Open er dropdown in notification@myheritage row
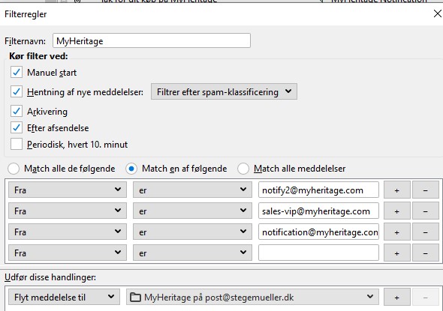The height and width of the screenshot is (311, 443). point(192,232)
